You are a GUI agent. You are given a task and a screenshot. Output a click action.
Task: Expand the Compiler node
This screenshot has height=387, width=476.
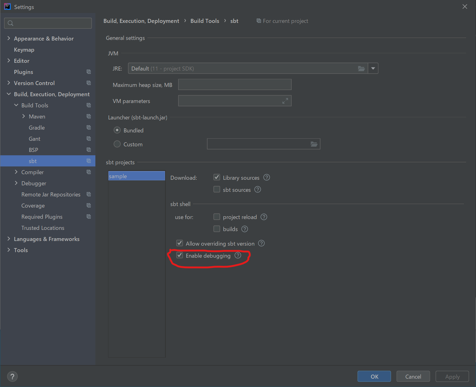point(16,172)
